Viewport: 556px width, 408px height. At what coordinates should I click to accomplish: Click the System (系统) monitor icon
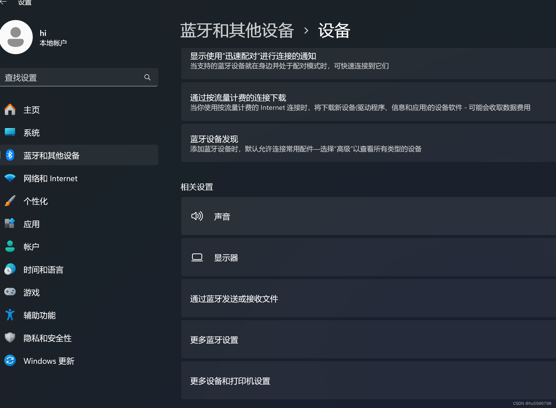(10, 132)
